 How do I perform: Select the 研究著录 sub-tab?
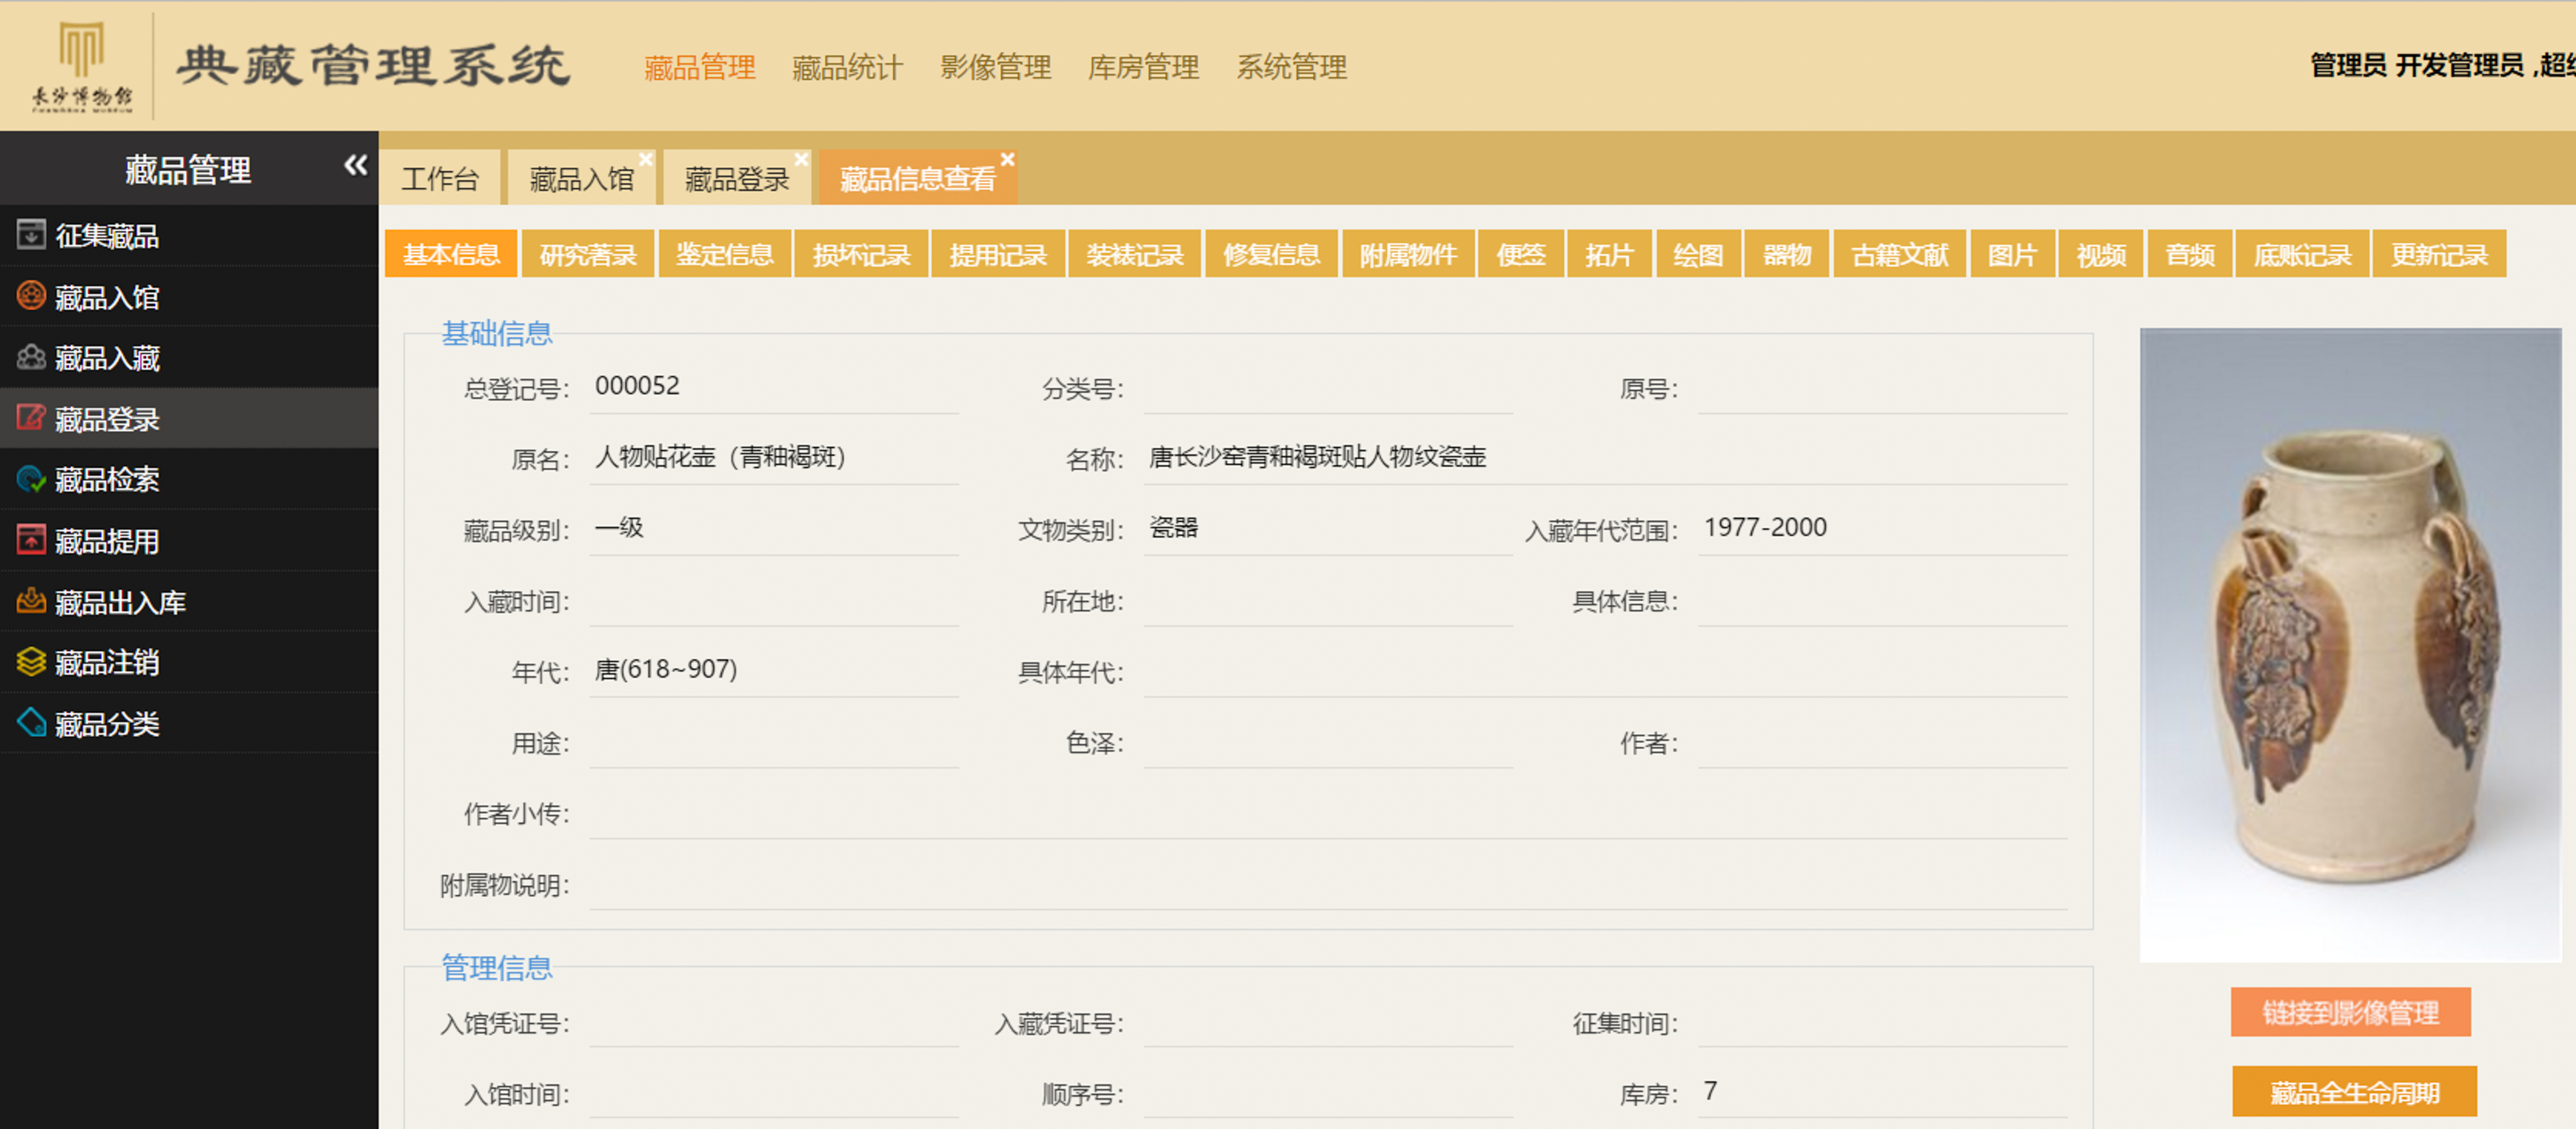click(x=588, y=254)
